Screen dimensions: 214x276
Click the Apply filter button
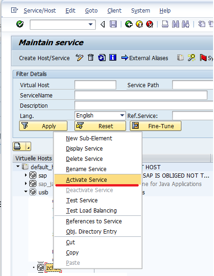43,126
